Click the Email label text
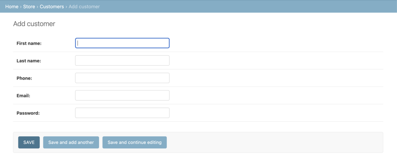Viewport: 397px width, 156px height. tap(23, 96)
